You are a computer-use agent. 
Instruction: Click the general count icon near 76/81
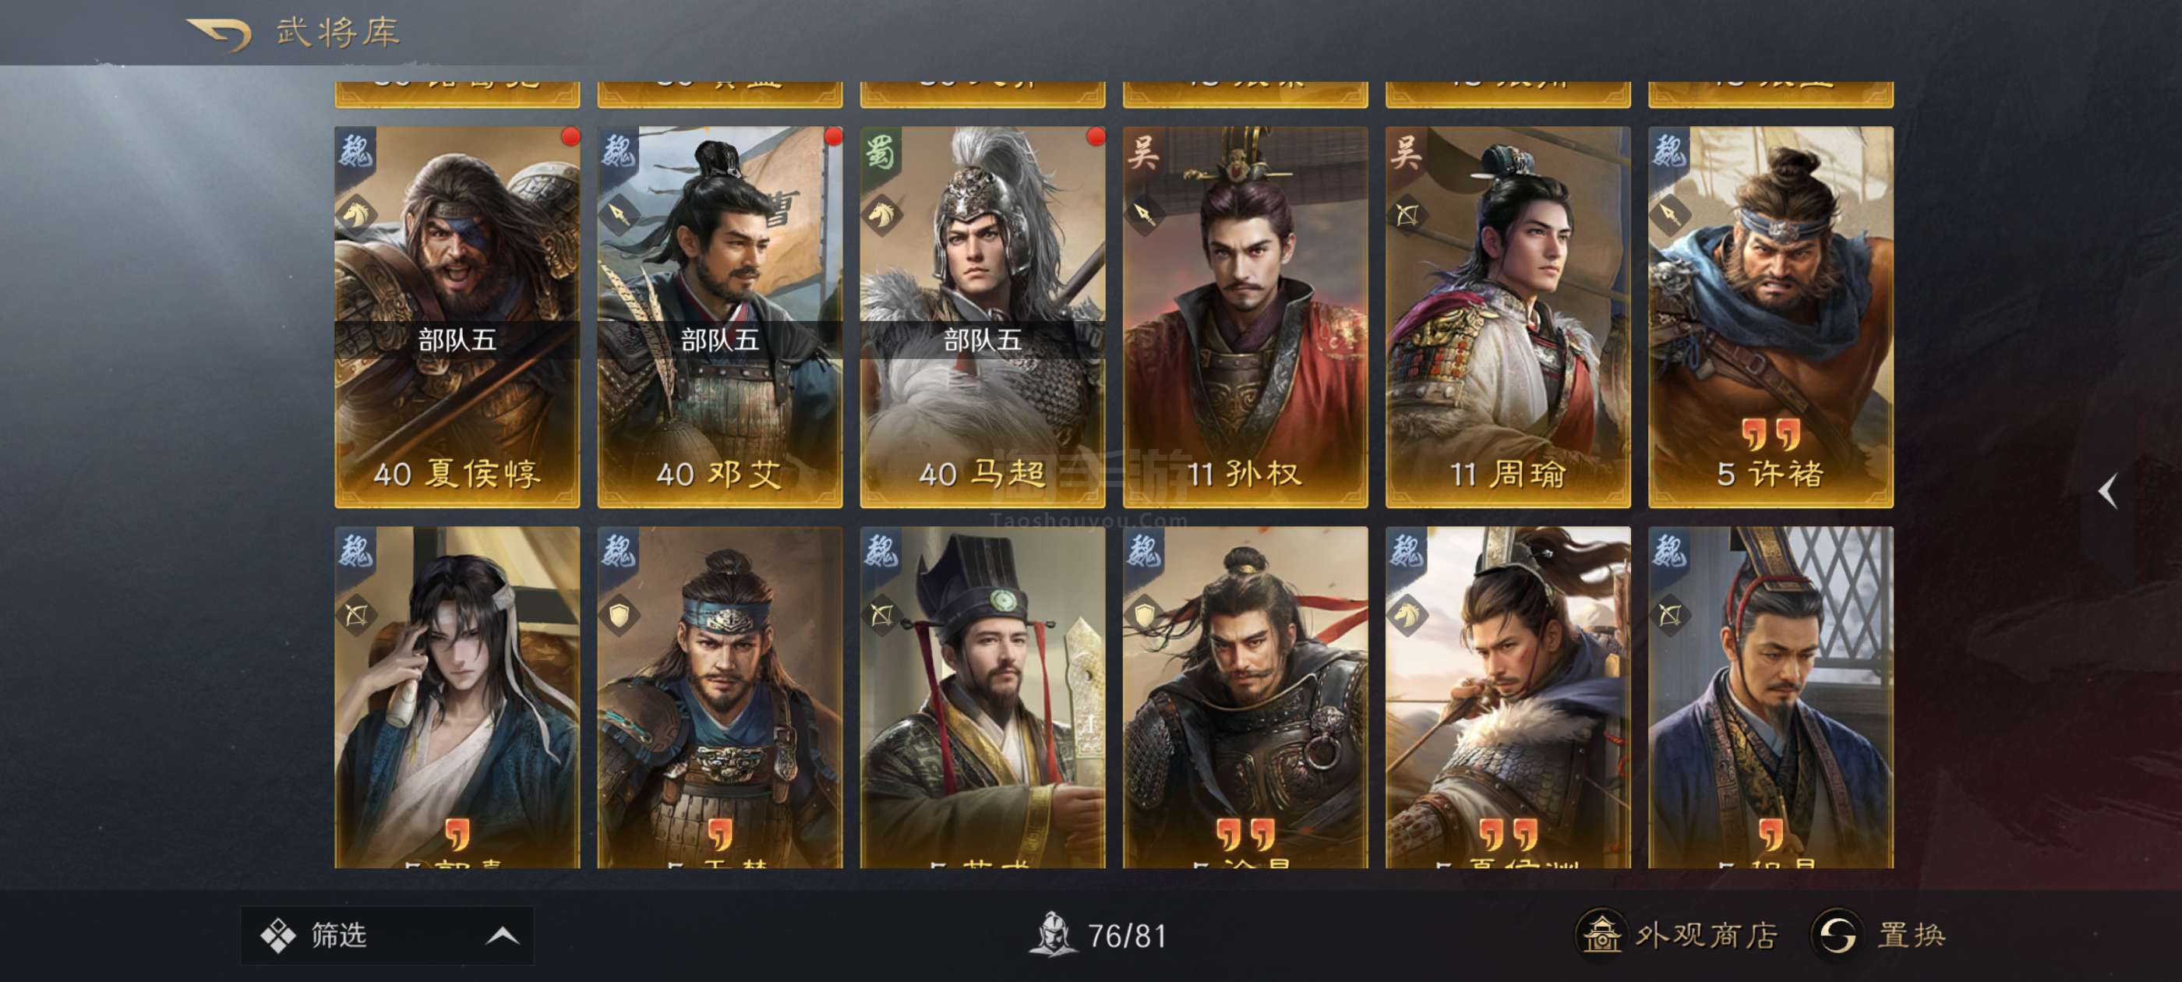pyautogui.click(x=1051, y=934)
